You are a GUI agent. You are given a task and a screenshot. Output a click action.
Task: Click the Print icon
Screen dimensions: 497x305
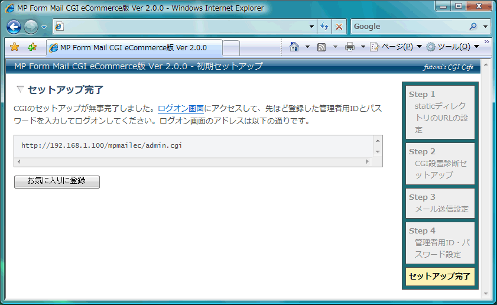tap(350, 47)
